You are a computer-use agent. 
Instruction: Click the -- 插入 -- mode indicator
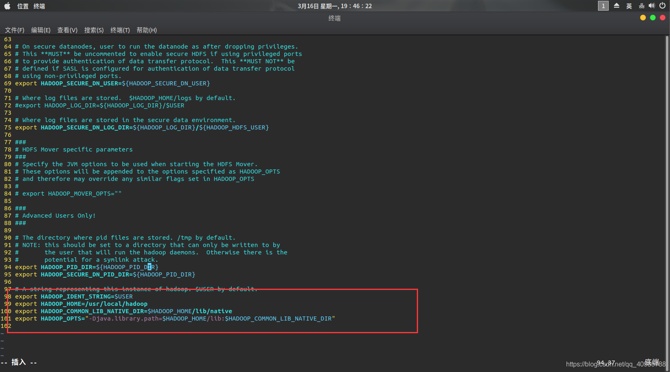click(x=19, y=362)
